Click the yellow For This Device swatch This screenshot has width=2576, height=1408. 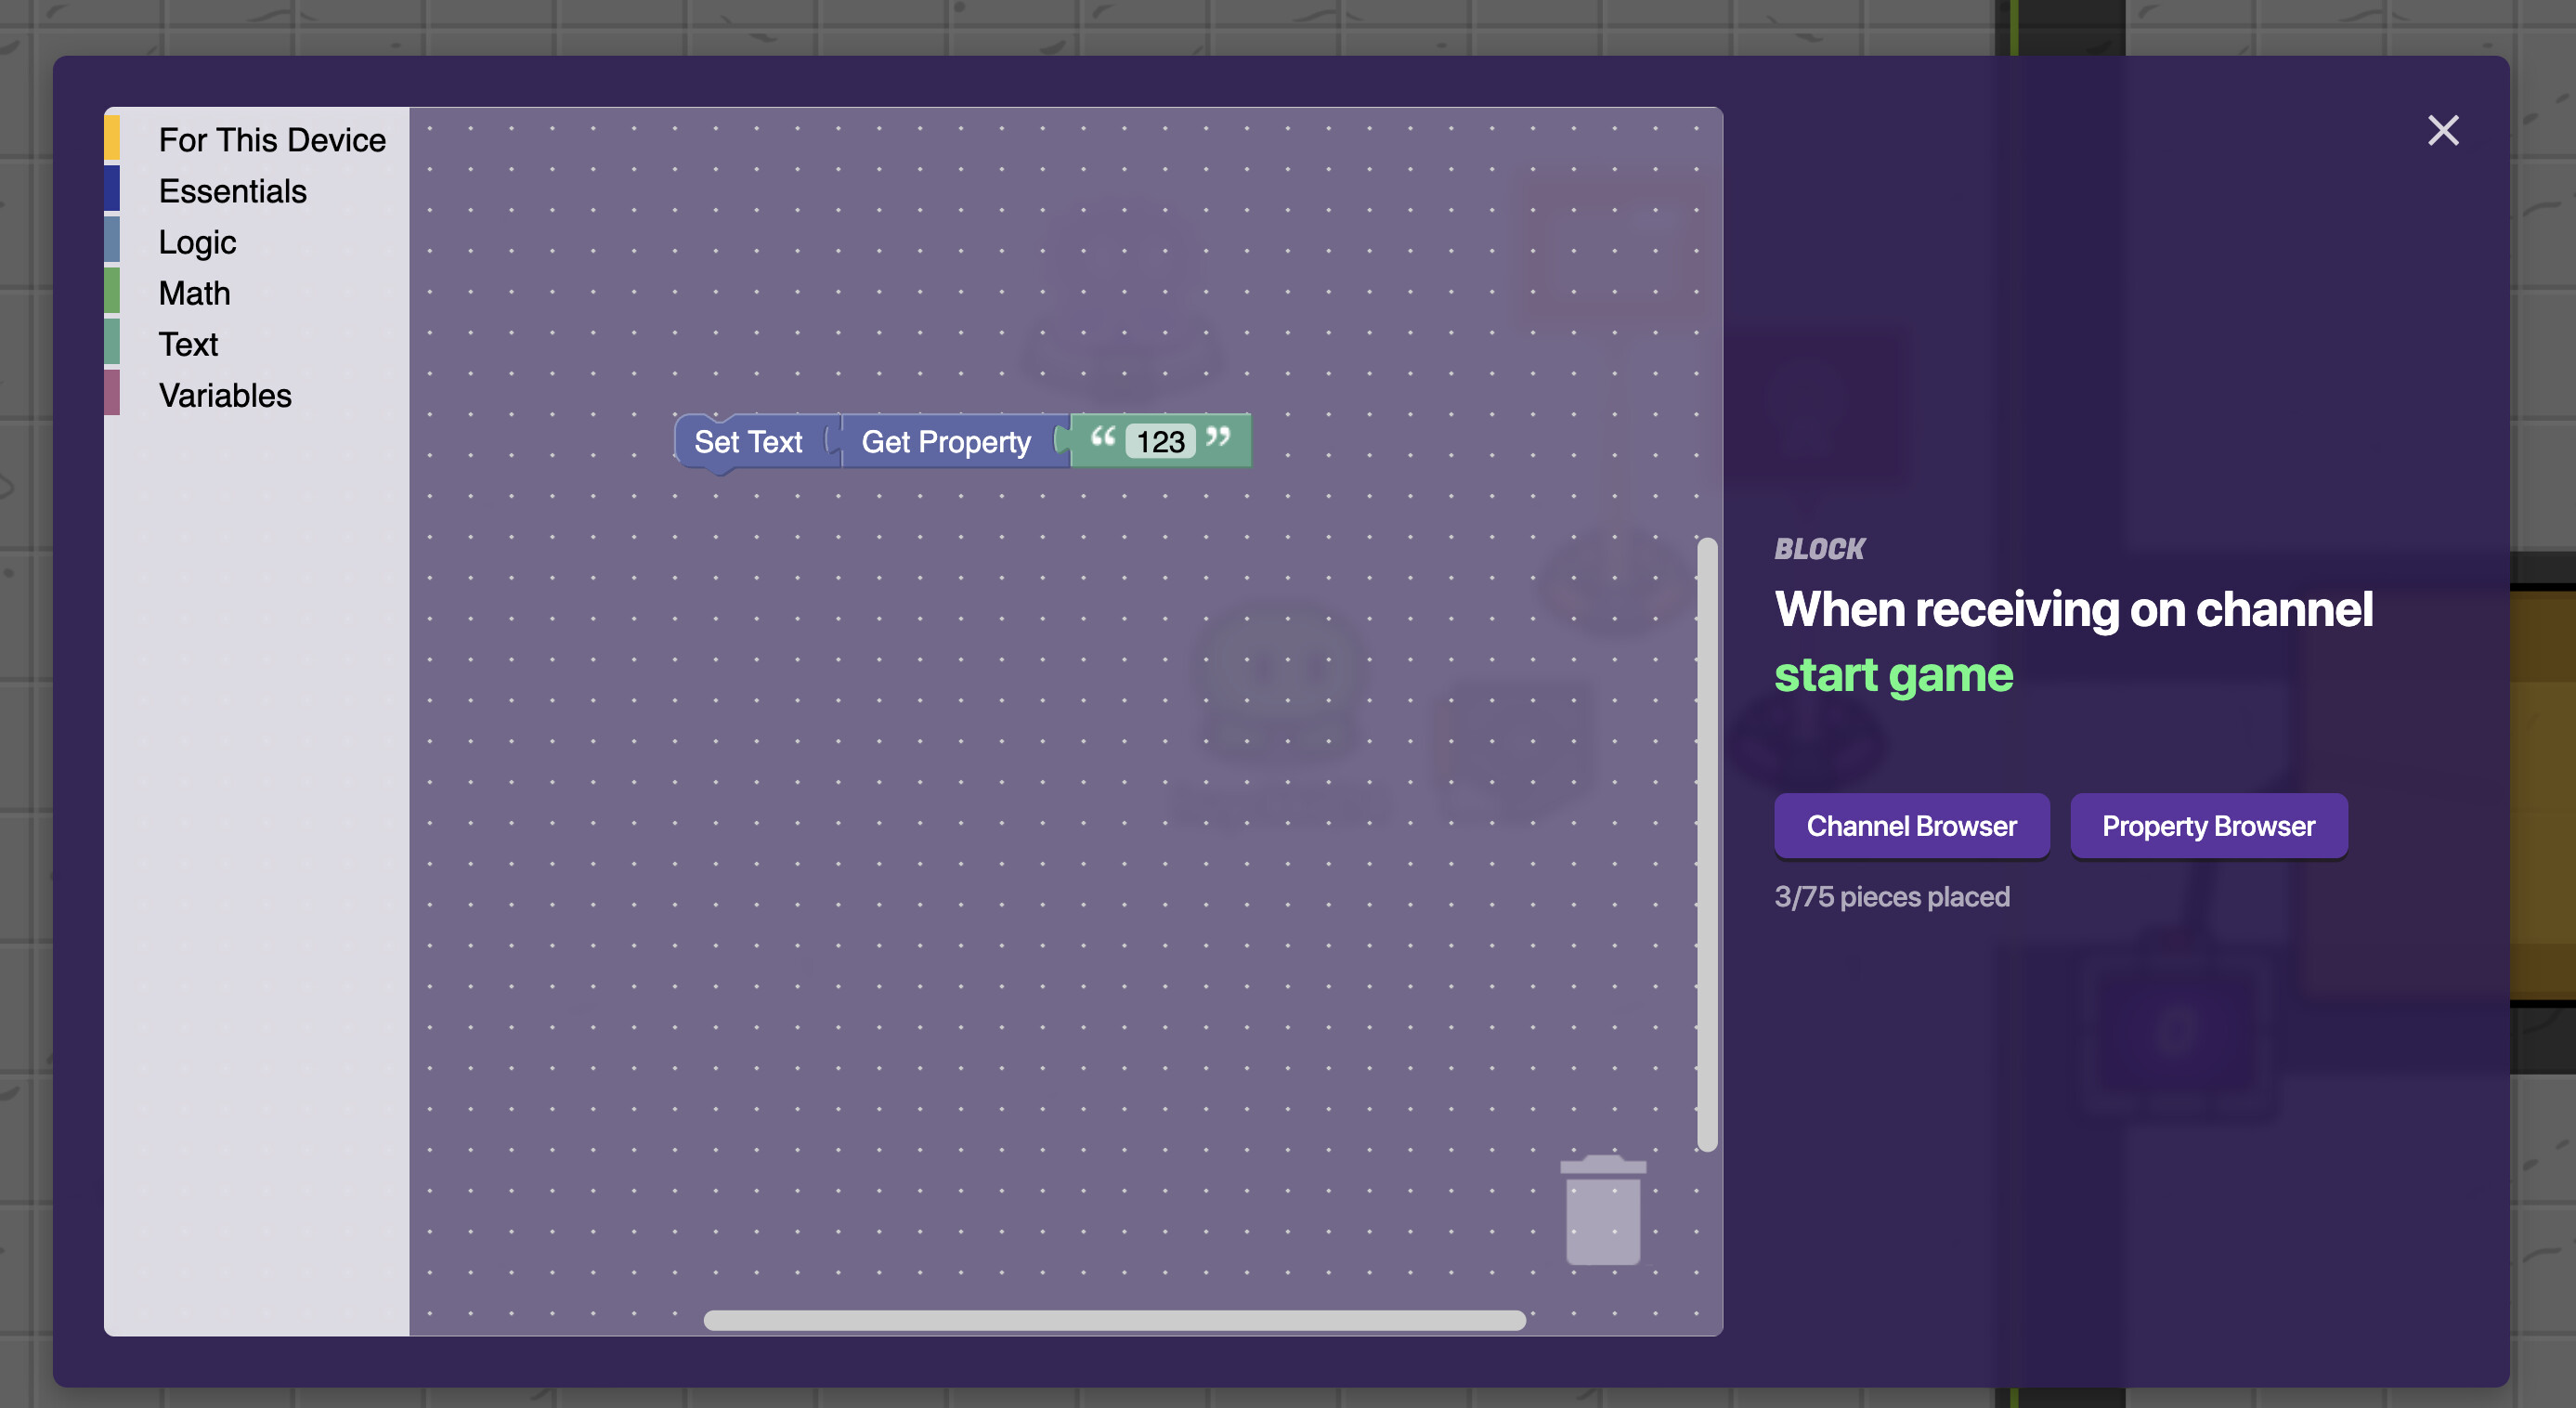[x=112, y=138]
